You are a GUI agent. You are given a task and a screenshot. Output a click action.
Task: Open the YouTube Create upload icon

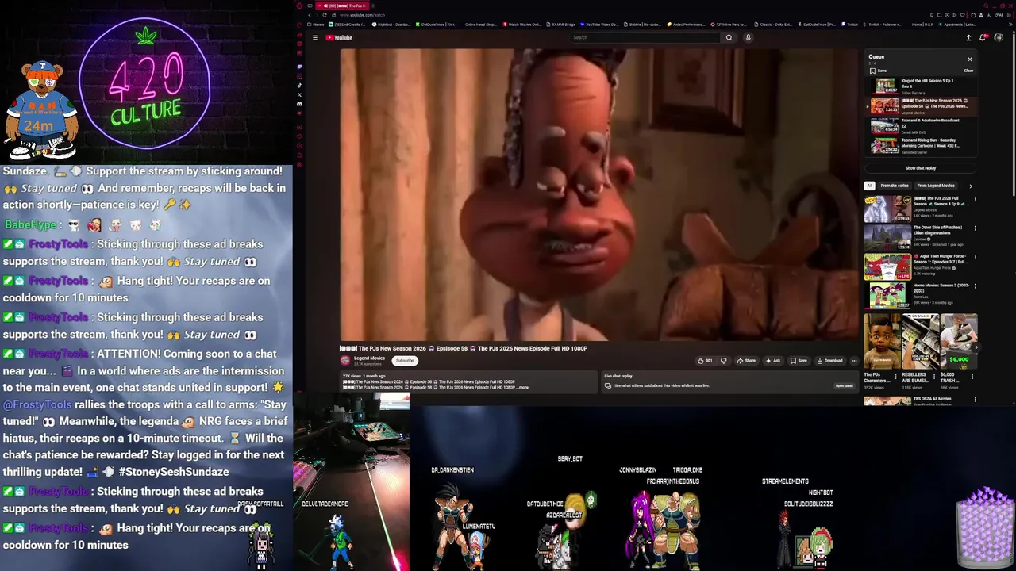point(968,37)
